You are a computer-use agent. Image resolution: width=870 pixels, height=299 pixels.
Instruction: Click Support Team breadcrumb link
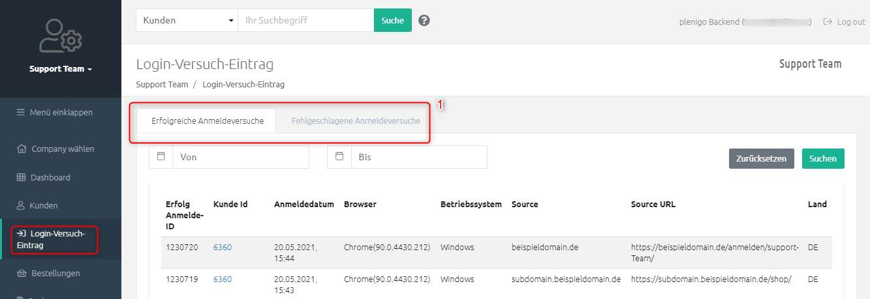point(162,84)
